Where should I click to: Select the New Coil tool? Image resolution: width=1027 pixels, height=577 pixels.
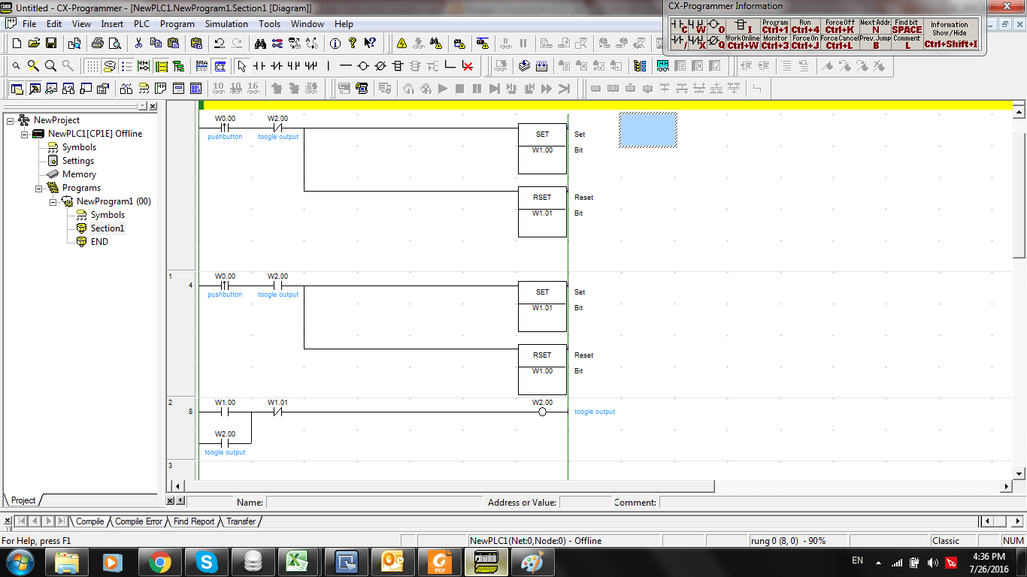coord(363,66)
